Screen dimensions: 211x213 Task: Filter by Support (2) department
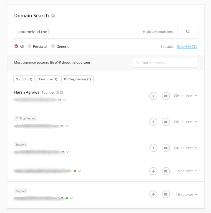24,79
